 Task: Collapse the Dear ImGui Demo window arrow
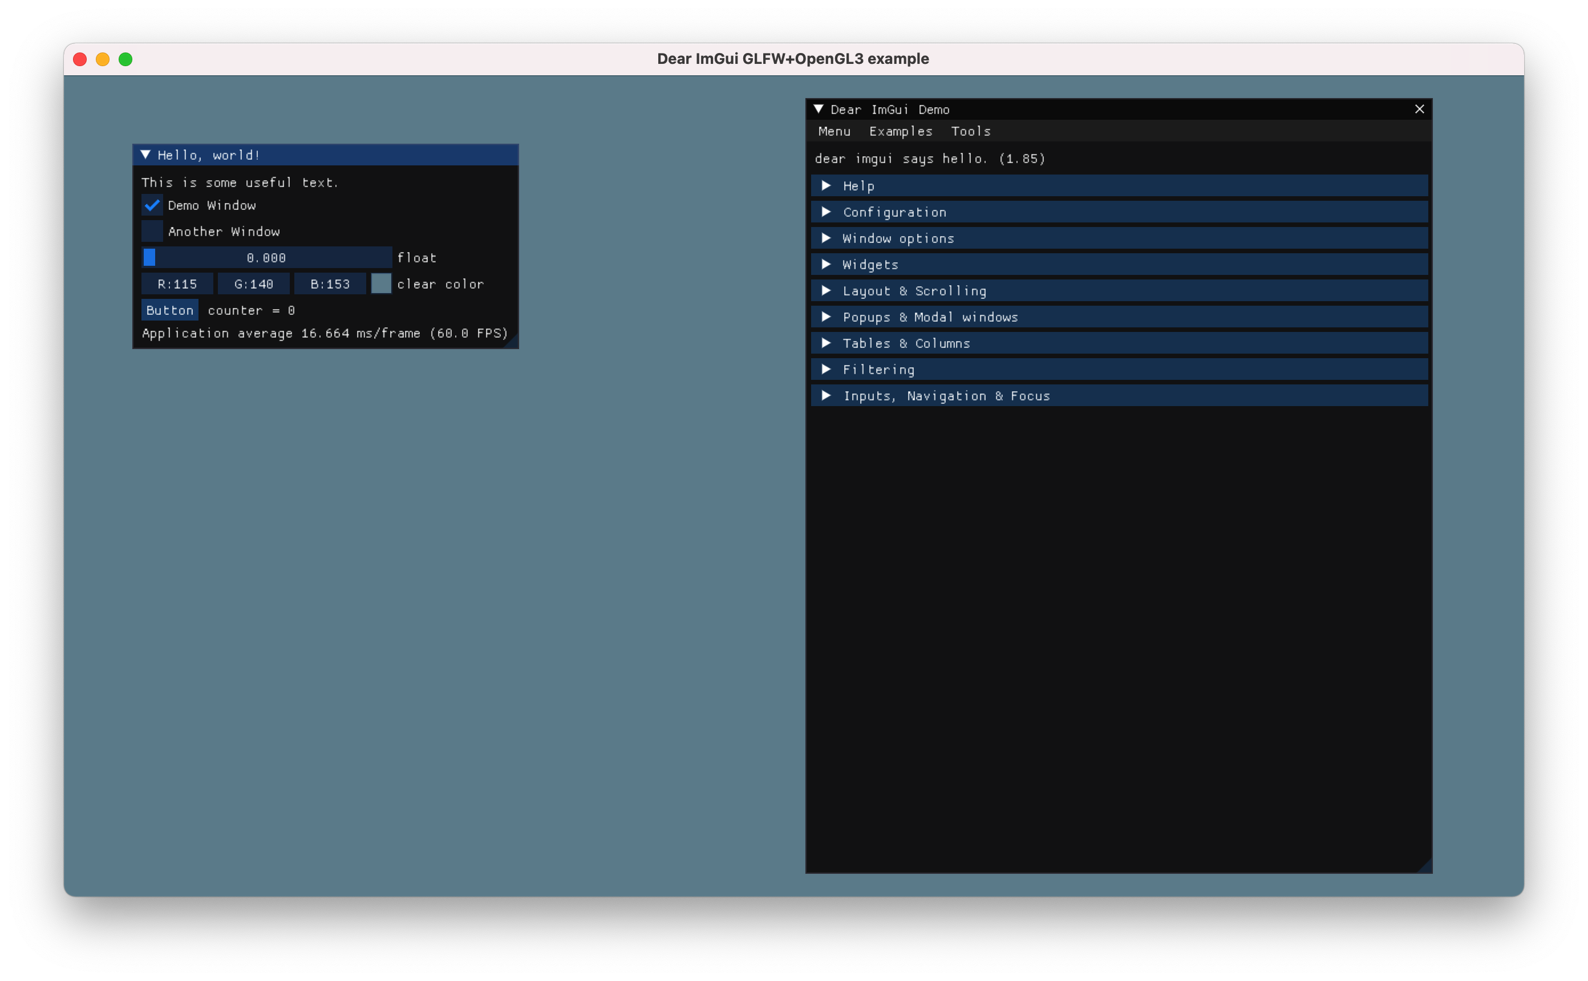[x=819, y=109]
